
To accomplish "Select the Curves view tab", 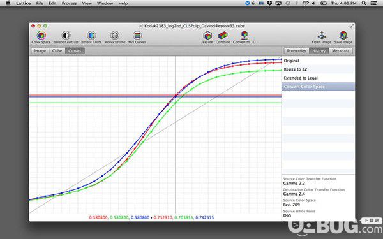I will (x=75, y=51).
